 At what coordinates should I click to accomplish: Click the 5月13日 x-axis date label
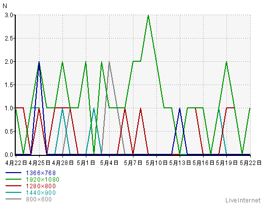pyautogui.click(x=180, y=163)
